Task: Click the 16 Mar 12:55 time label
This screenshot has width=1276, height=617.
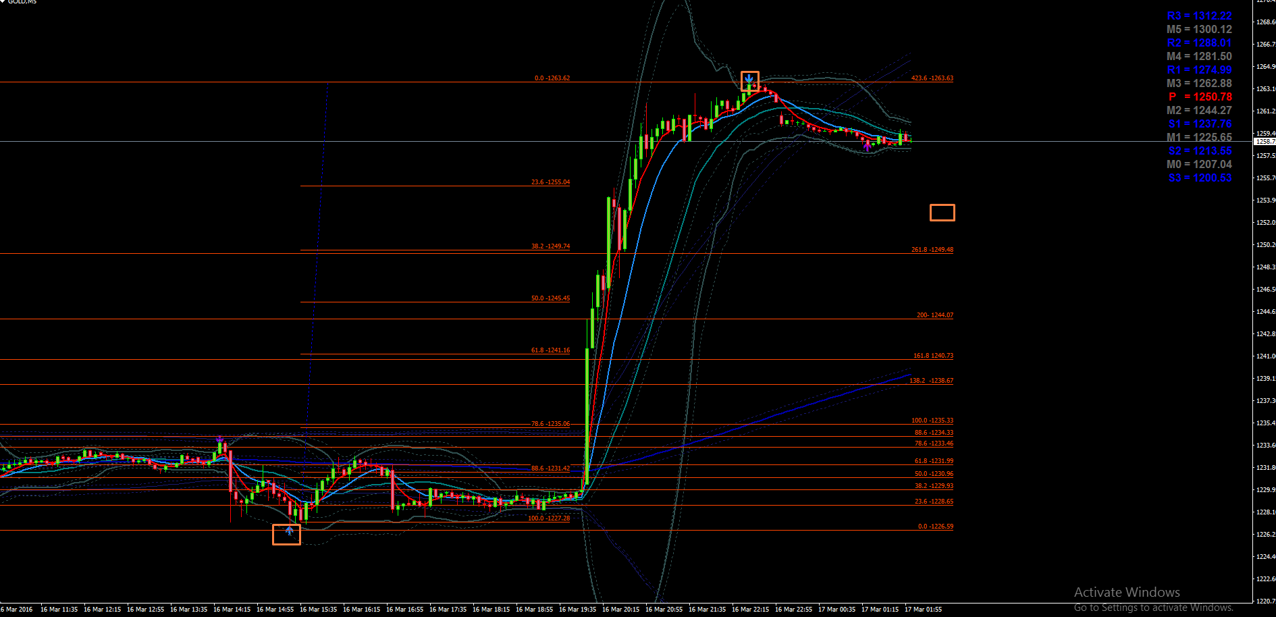Action: (145, 610)
